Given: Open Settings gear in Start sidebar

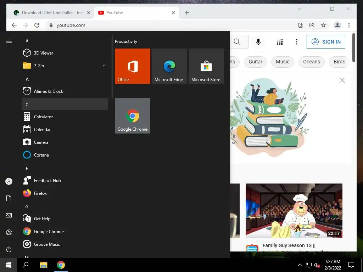Looking at the screenshot, I should click(9, 232).
